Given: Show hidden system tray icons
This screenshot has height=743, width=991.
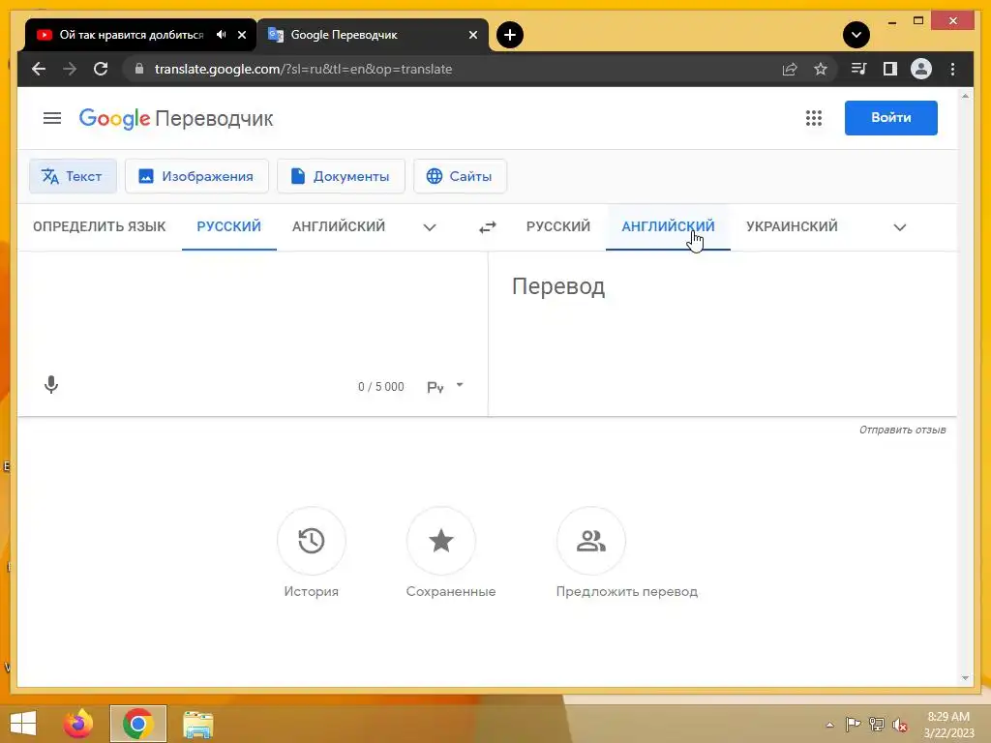Looking at the screenshot, I should [x=829, y=725].
